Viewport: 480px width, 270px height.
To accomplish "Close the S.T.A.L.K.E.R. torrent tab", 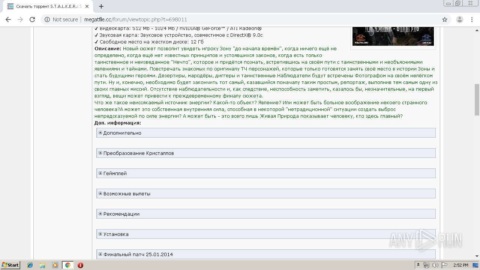I will pos(87,6).
